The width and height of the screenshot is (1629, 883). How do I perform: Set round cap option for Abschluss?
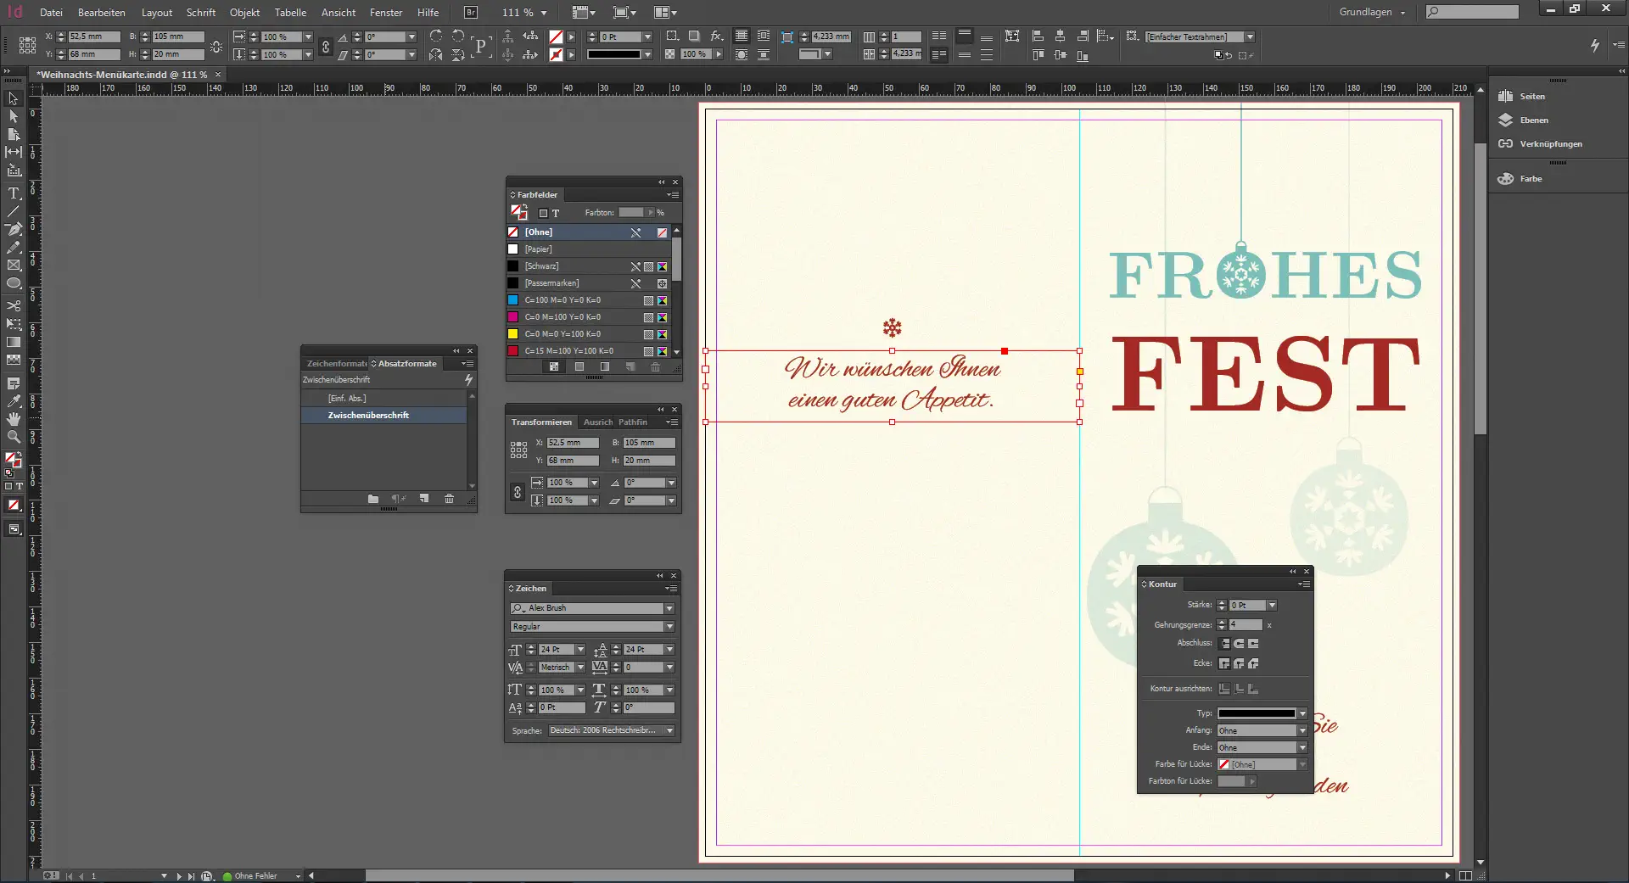click(1239, 644)
